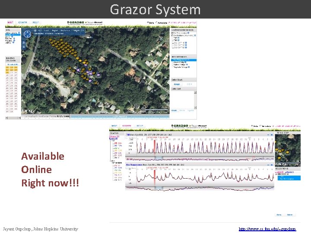
Task: Collapse the map toolbar with the double chevron
Action: (83, 30)
